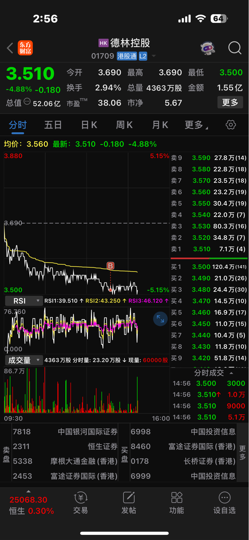Collapse the 分时成交 panel arrow
Screen dimensions: 249x540
(231, 373)
